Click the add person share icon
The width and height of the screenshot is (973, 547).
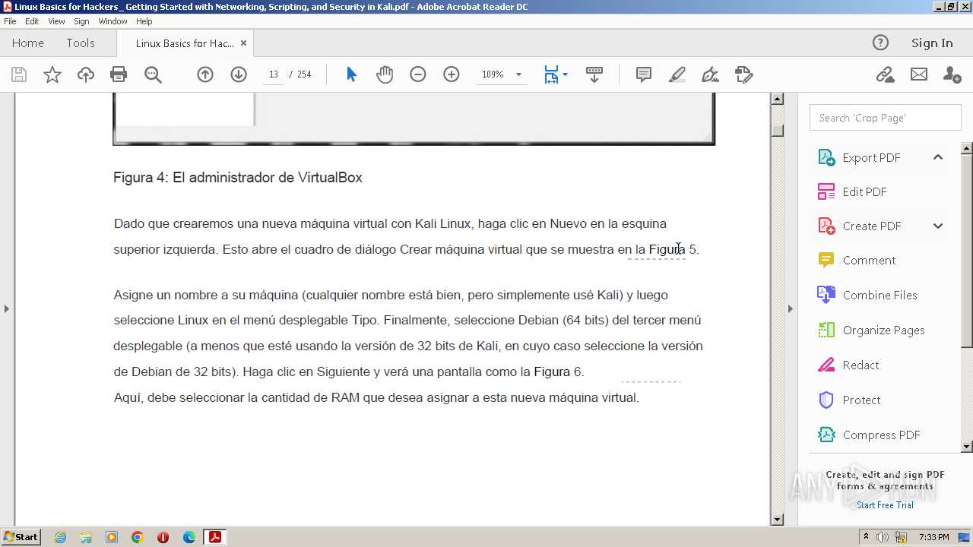[x=952, y=74]
